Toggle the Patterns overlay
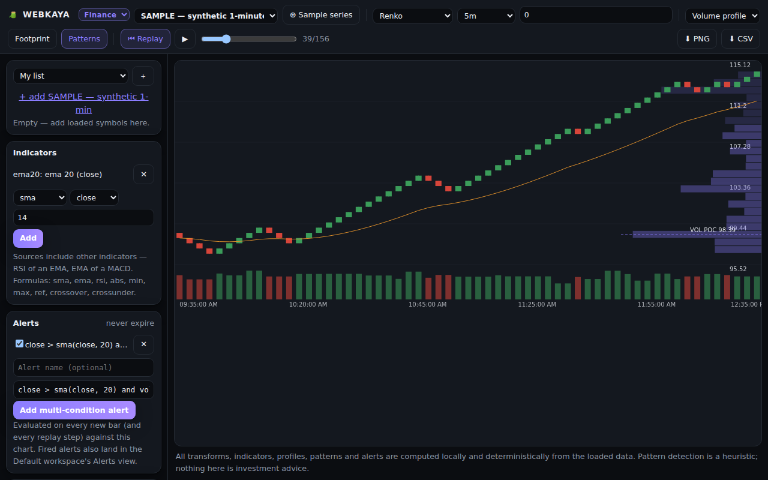 point(84,39)
